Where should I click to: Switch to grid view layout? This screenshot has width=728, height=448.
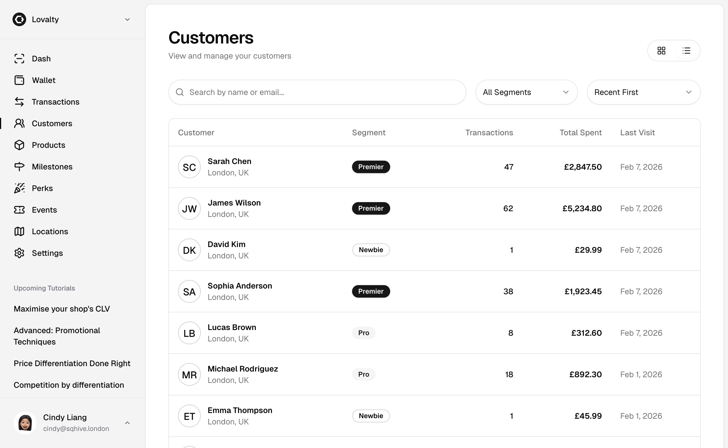click(x=661, y=51)
